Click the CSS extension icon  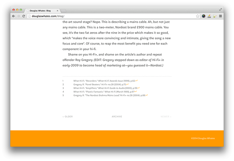tap(209, 16)
